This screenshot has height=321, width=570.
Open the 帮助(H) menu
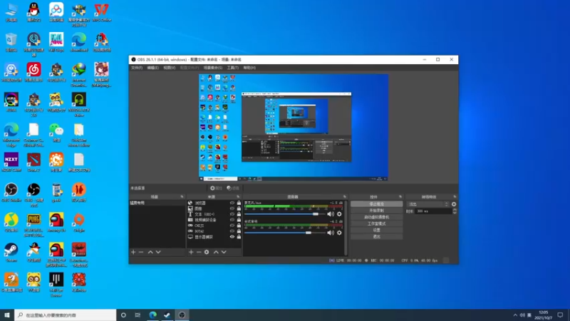pos(249,68)
